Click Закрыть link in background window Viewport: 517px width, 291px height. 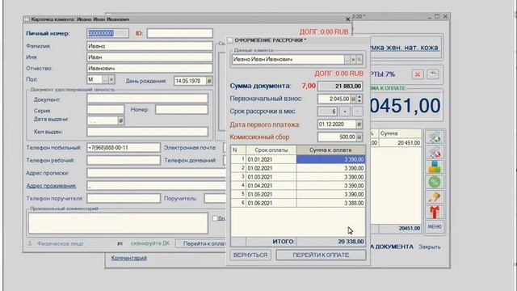[429, 247]
